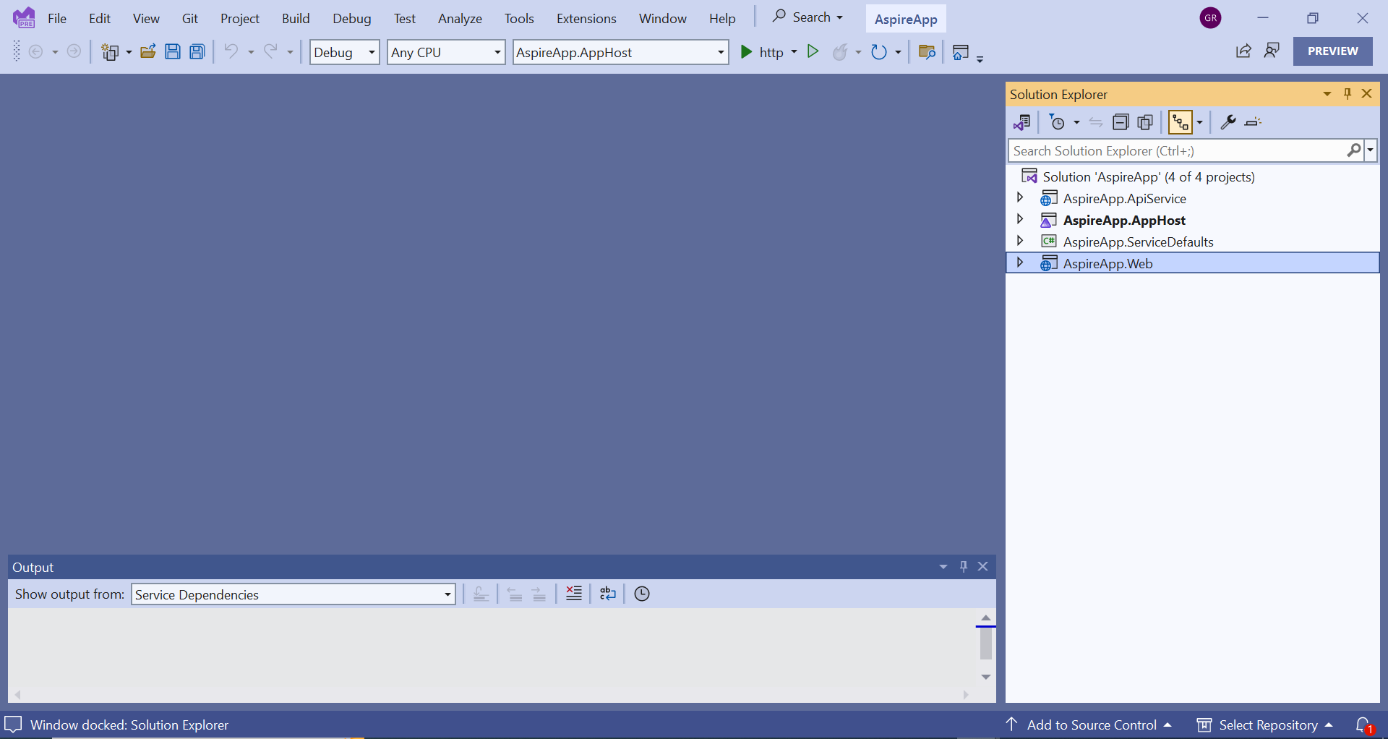Clear All output in the Output window

pyautogui.click(x=574, y=594)
